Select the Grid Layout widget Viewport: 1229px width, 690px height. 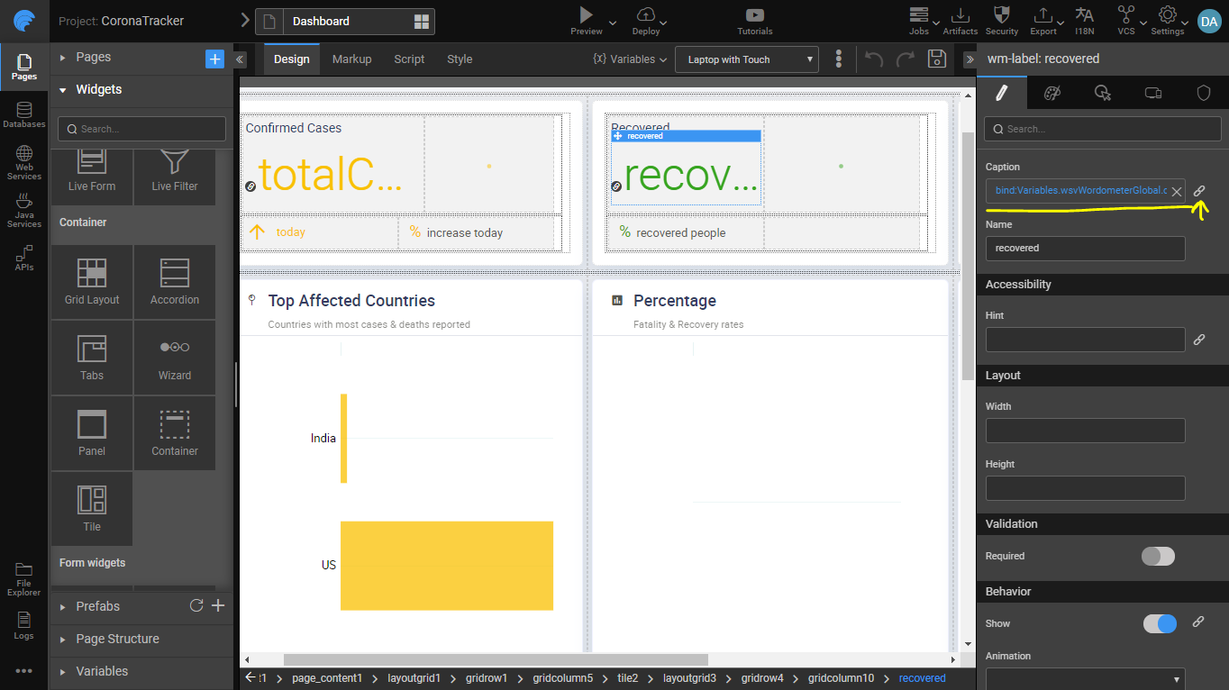point(92,282)
